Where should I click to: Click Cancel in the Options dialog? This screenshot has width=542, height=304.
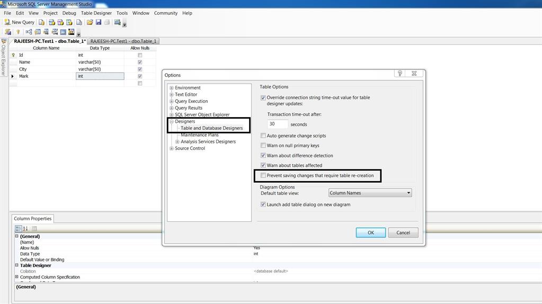click(x=403, y=233)
